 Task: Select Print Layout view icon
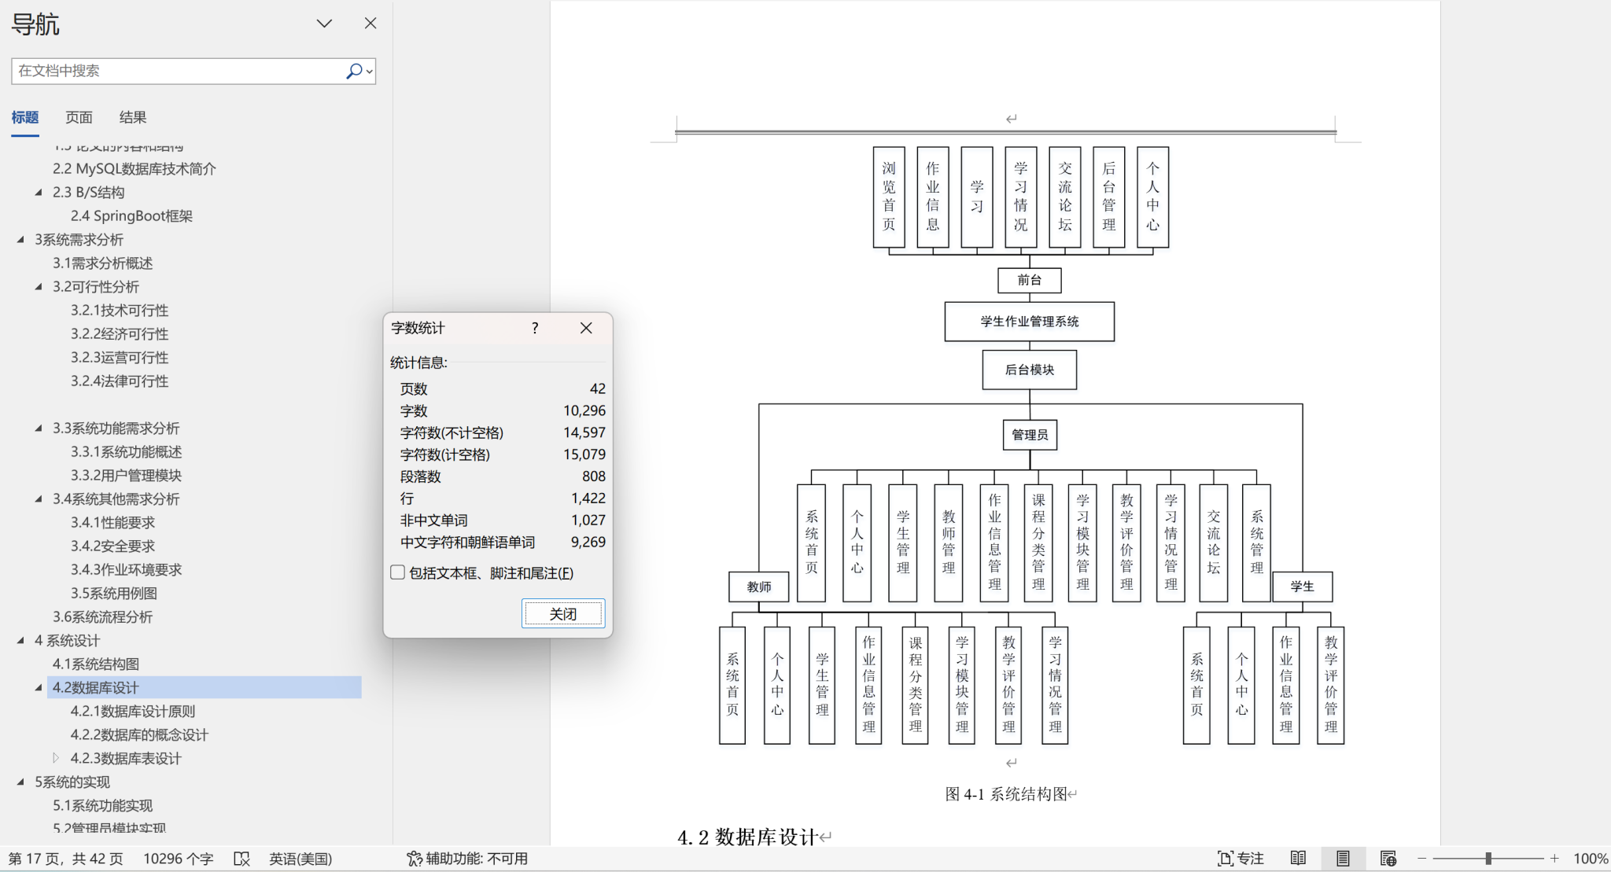[x=1343, y=859]
